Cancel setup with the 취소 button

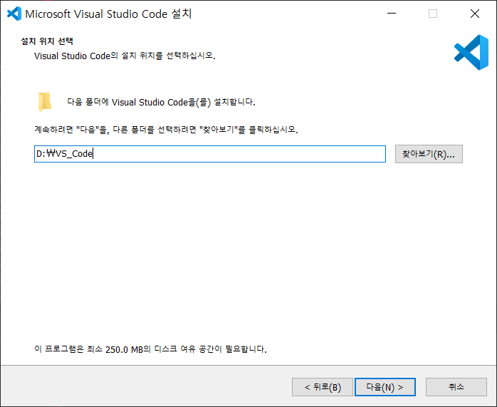tap(456, 387)
